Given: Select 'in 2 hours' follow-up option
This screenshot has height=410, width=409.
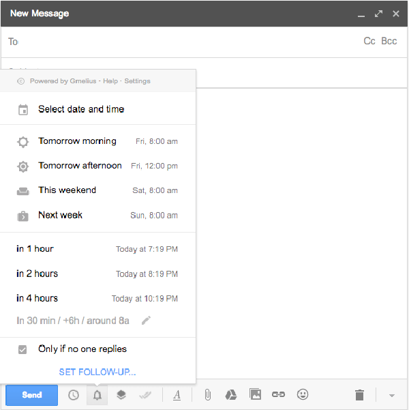Looking at the screenshot, I should [x=37, y=274].
